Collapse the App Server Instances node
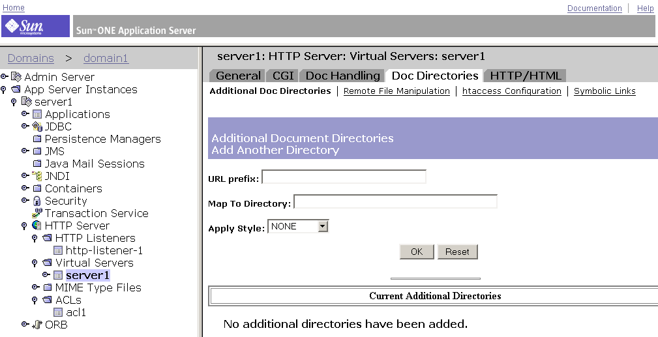 4,90
